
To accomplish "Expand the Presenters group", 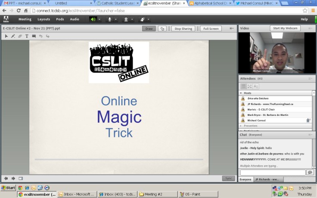I will pos(241,126).
